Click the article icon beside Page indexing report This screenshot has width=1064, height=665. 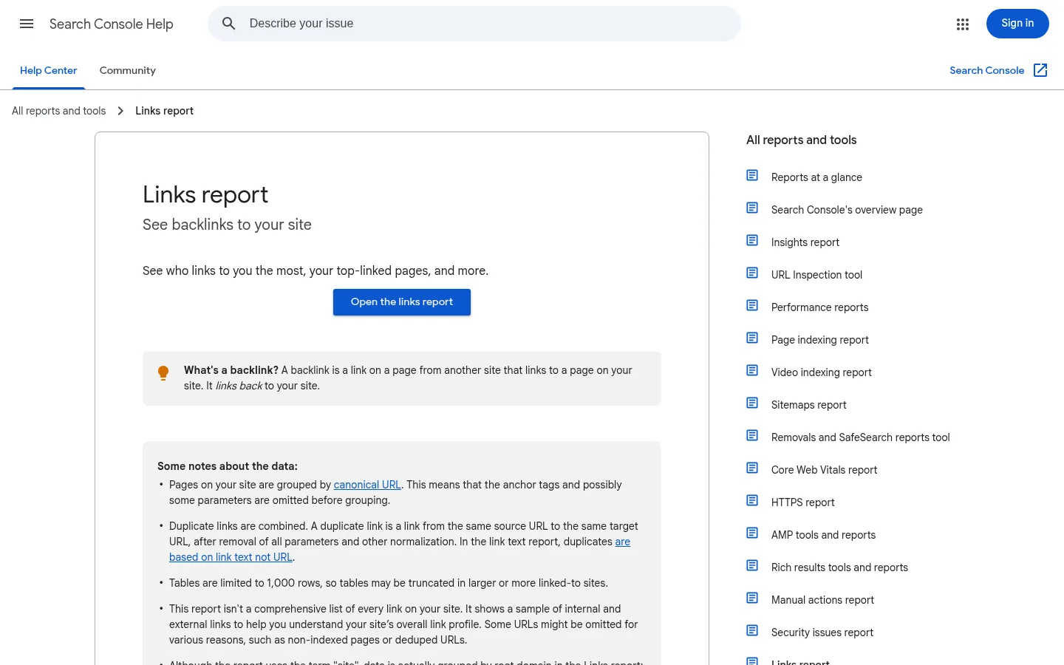pyautogui.click(x=752, y=338)
